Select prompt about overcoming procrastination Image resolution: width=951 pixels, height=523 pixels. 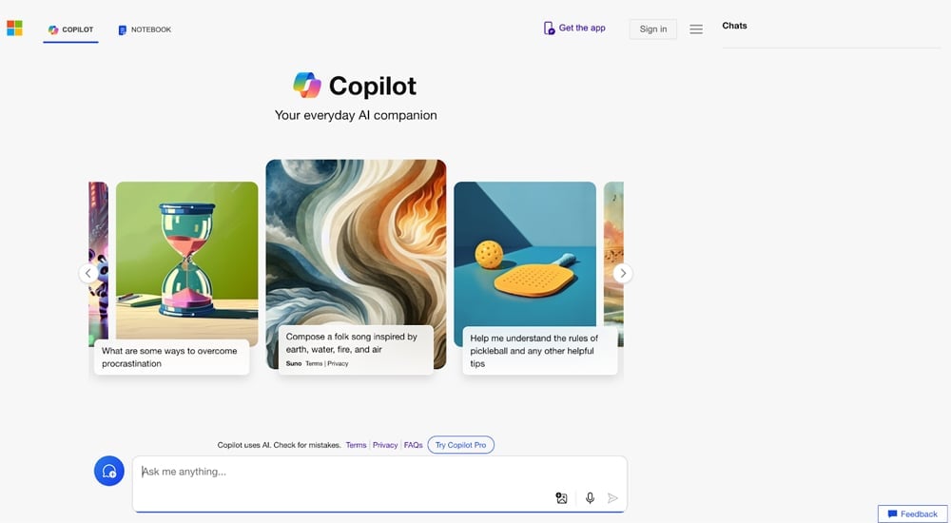tap(171, 357)
